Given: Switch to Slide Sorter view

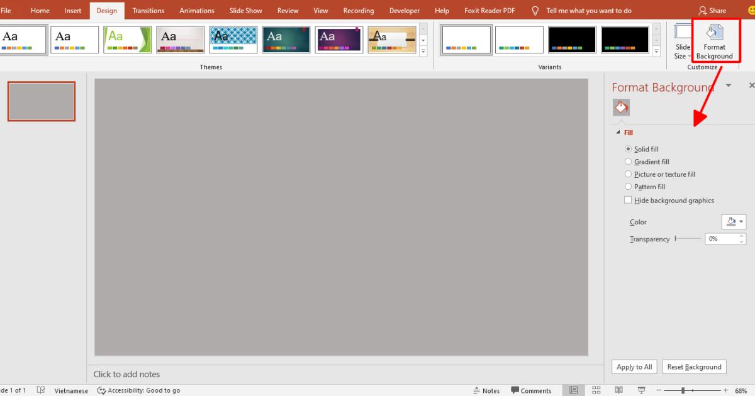Looking at the screenshot, I should (x=596, y=390).
